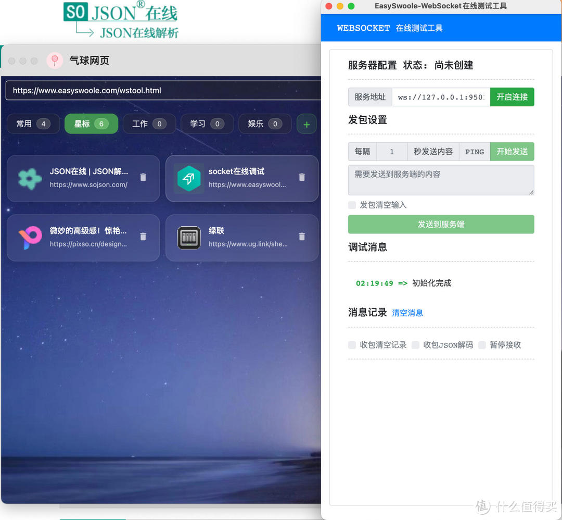Screen dimensions: 562x520
Task: Enable the 发包清空输入 checkbox
Action: pos(351,205)
